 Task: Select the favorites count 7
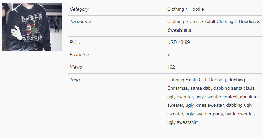[169, 55]
